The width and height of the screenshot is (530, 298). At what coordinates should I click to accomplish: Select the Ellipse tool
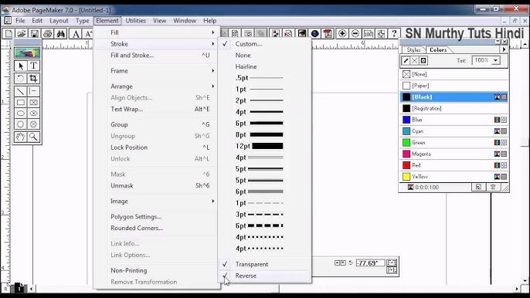pos(21,113)
